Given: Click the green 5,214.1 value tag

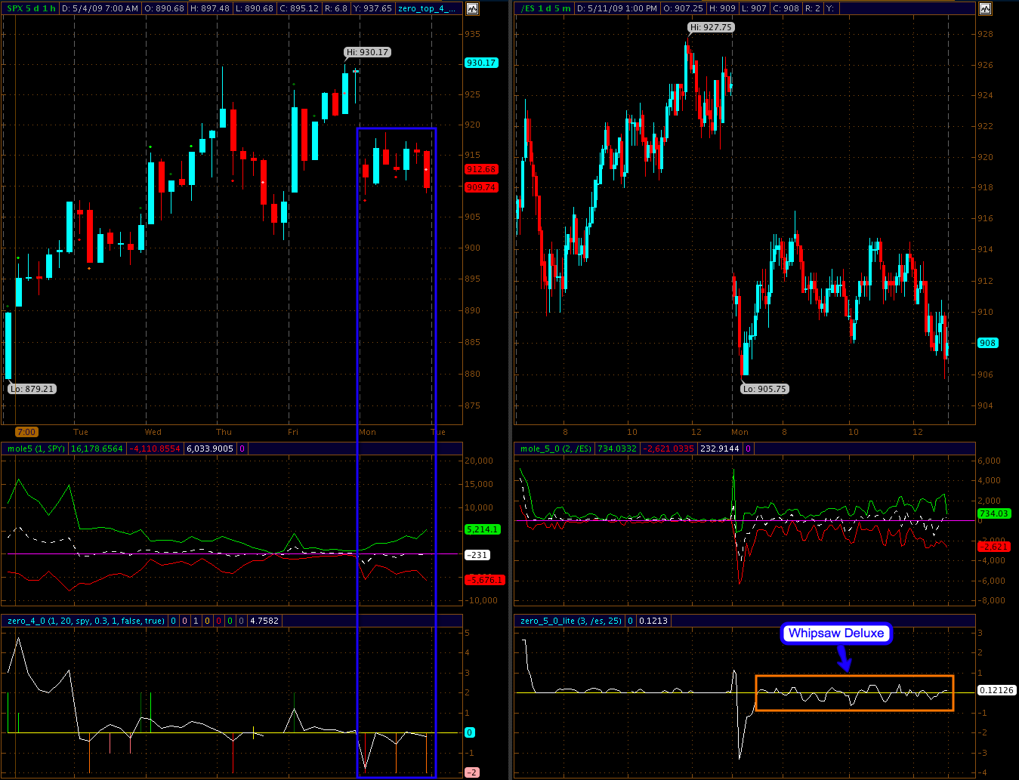Looking at the screenshot, I should [x=483, y=529].
